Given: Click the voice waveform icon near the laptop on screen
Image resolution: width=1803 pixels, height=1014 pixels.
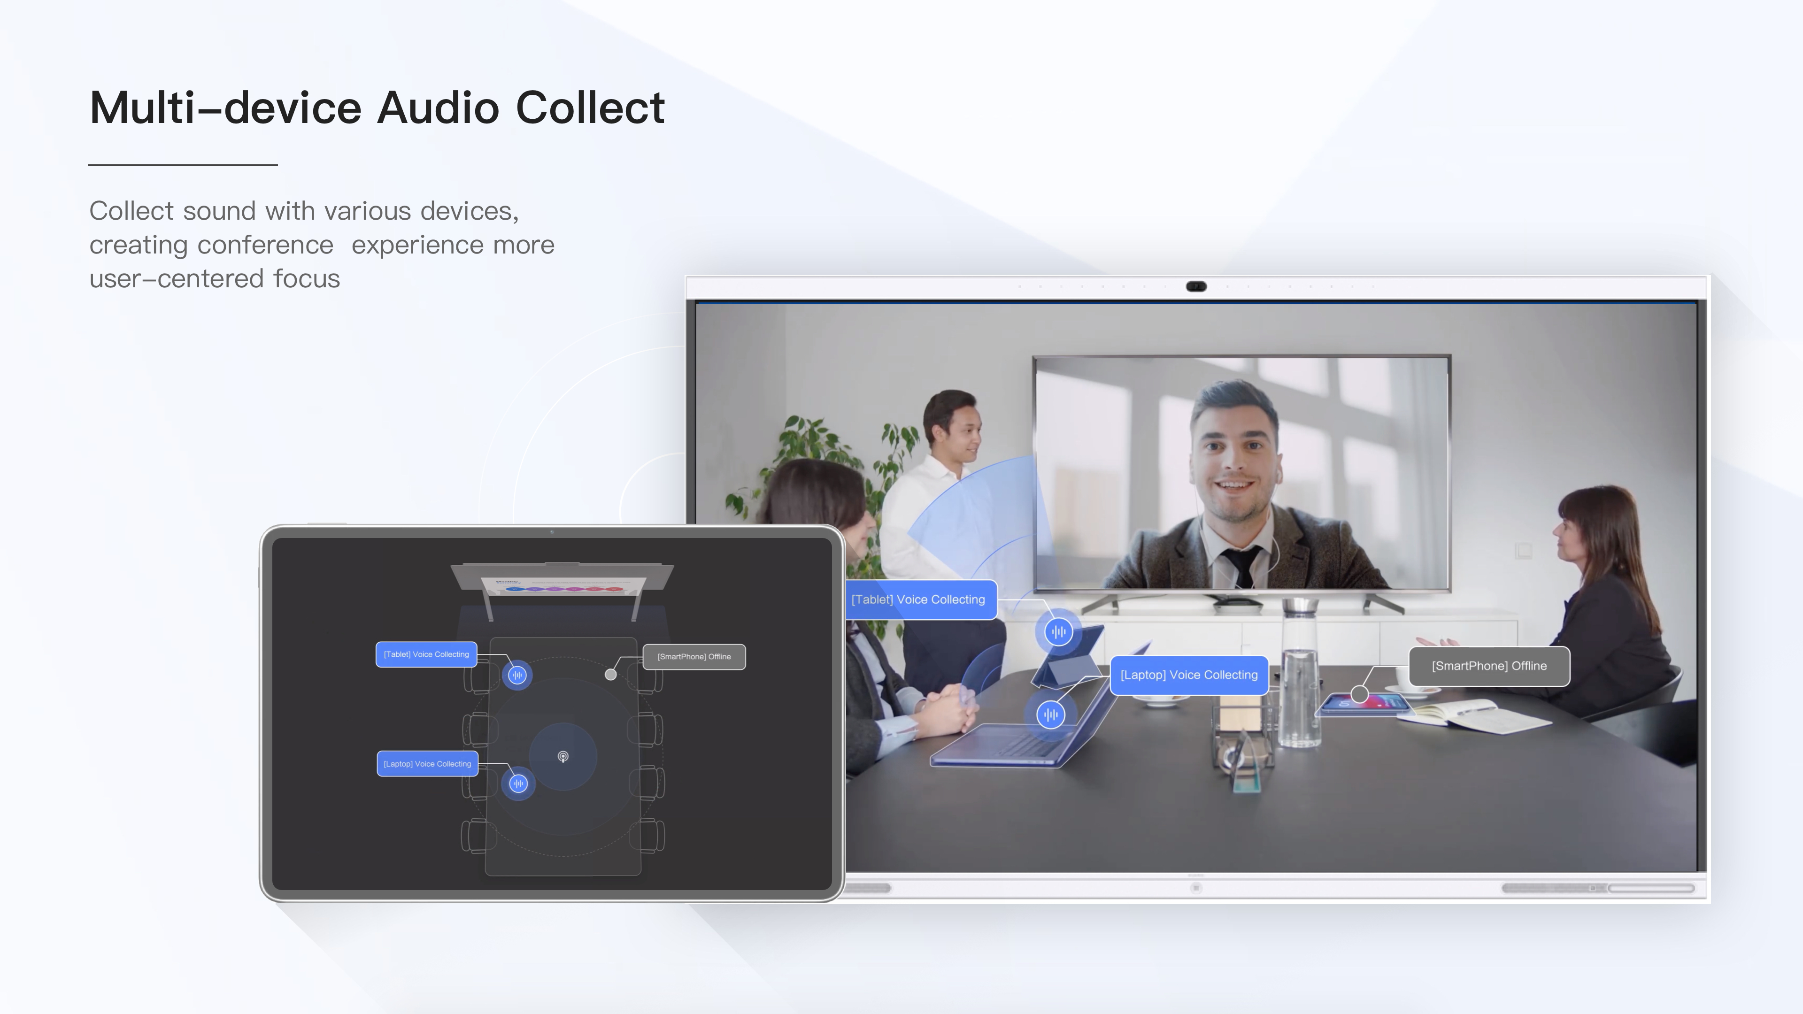Looking at the screenshot, I should (x=1051, y=714).
